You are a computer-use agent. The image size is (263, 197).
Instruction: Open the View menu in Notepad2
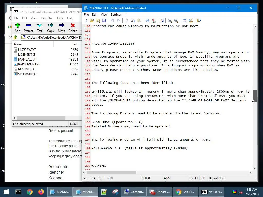tap(104, 15)
